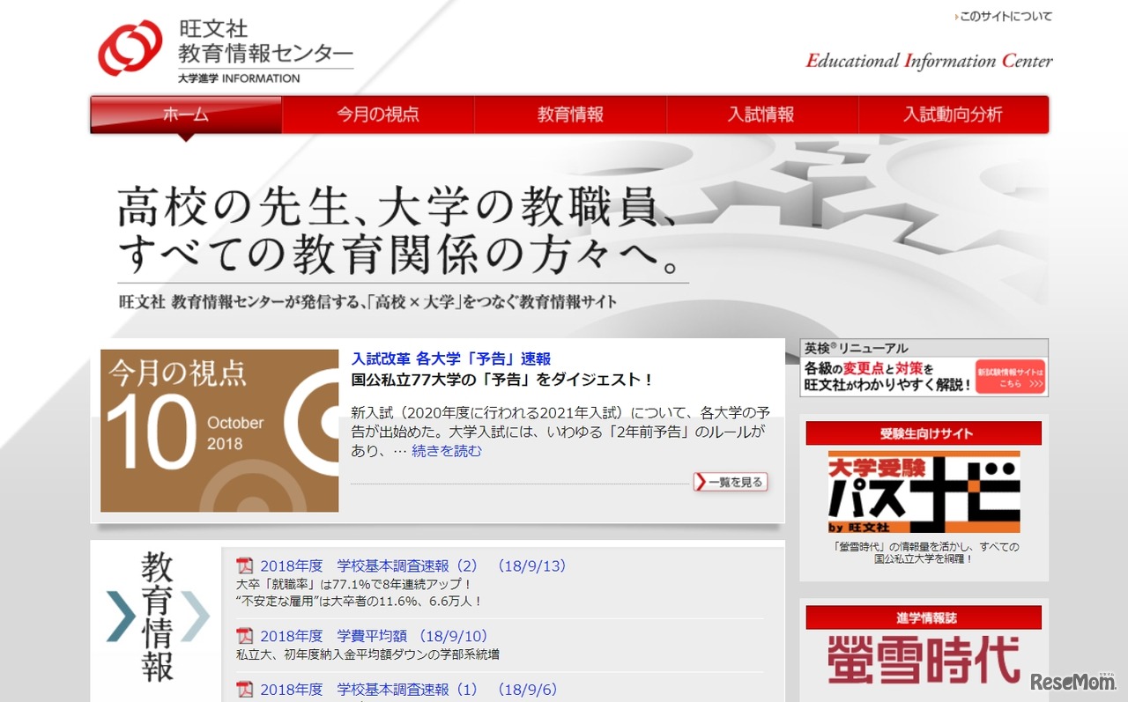The image size is (1128, 702).
Task: Click the 教育情報 section heading graphic
Action: coord(158,617)
